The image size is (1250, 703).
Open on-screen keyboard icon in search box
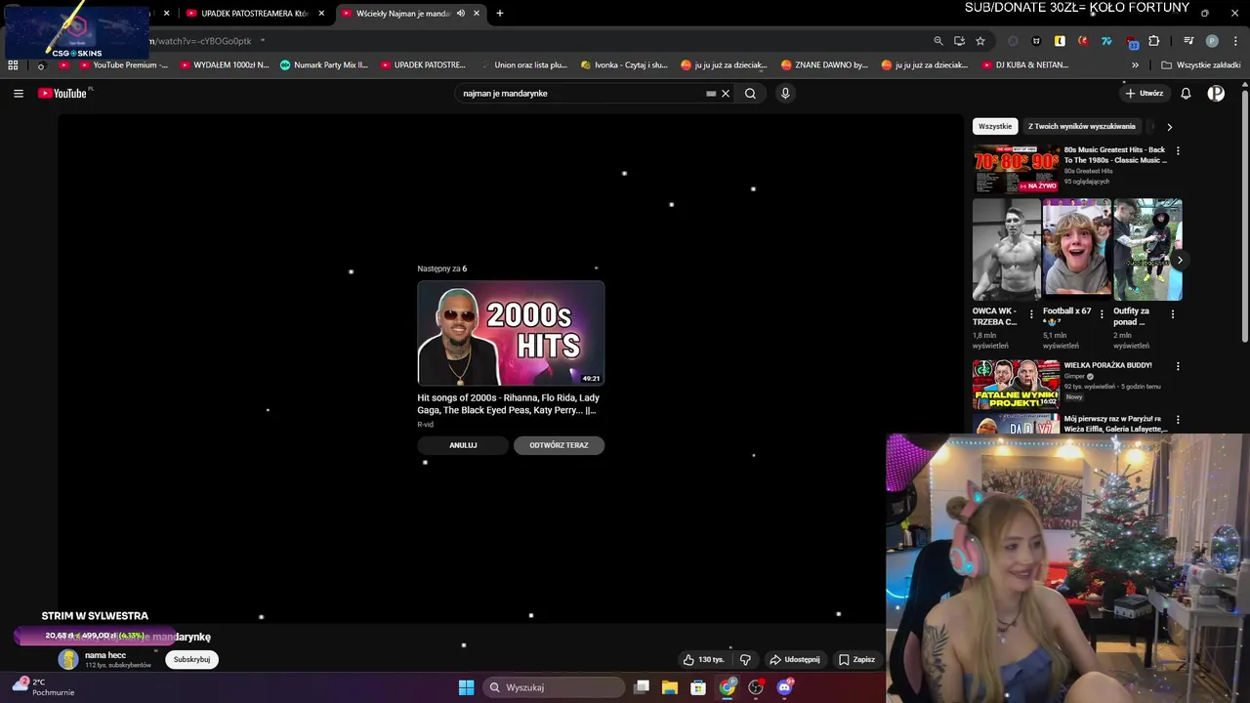click(711, 94)
